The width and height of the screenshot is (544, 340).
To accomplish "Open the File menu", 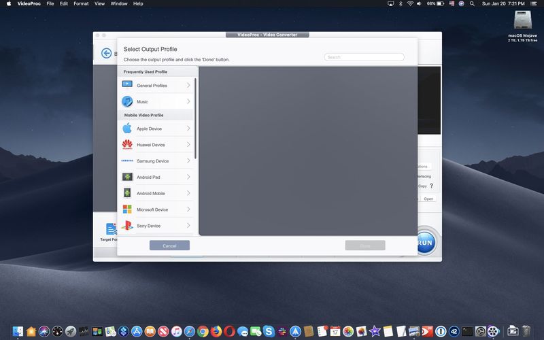I will (x=50, y=3).
